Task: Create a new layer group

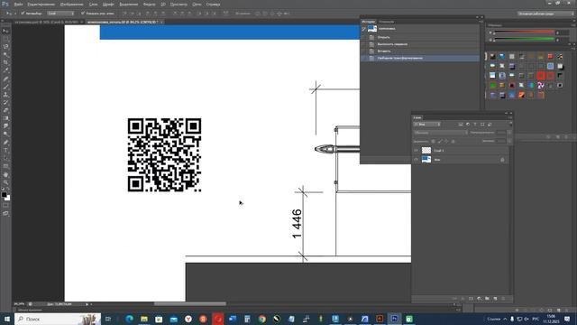Action: click(487, 299)
